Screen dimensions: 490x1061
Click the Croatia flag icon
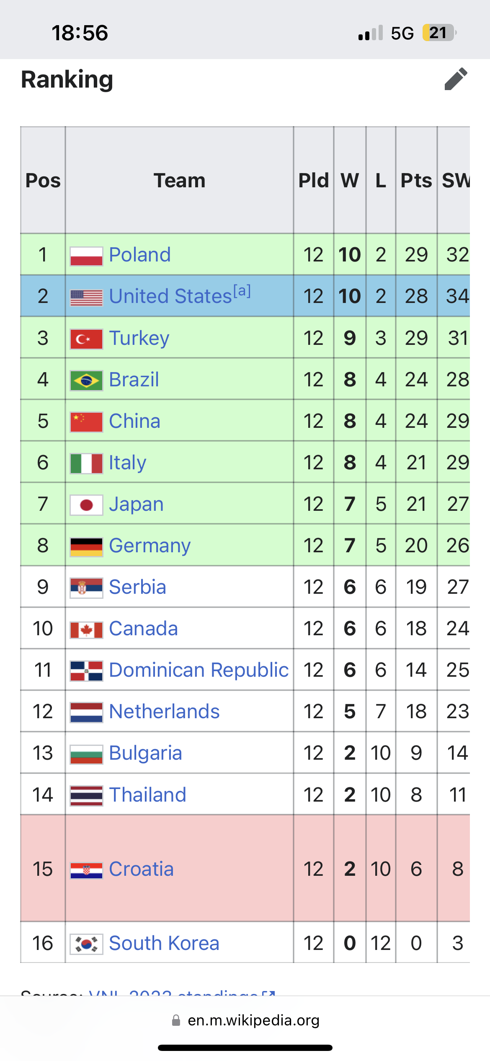coord(86,870)
